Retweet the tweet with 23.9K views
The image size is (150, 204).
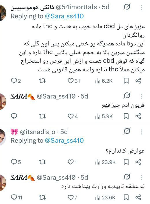pos(42,162)
